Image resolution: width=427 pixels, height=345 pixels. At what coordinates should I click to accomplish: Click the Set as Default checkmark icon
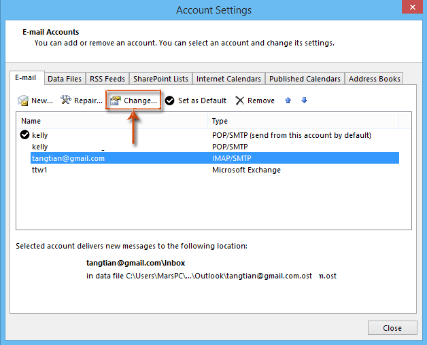coord(170,101)
